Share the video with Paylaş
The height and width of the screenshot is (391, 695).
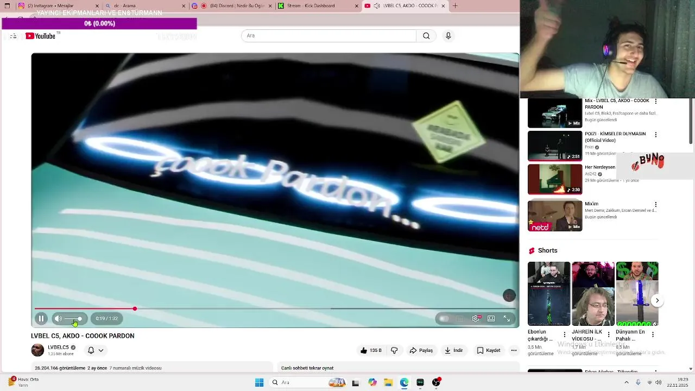(421, 350)
